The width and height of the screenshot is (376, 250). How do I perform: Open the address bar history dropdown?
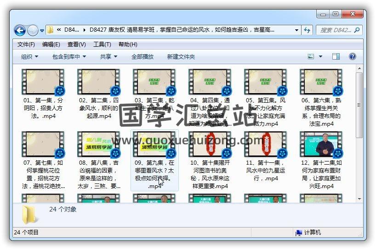[x=296, y=30]
